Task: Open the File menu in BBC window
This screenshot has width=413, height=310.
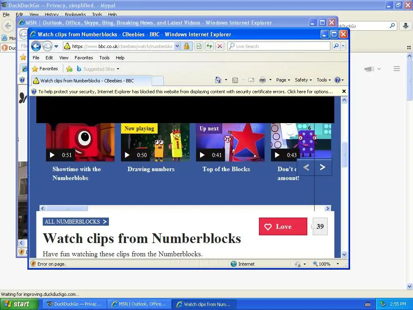Action: (36, 58)
